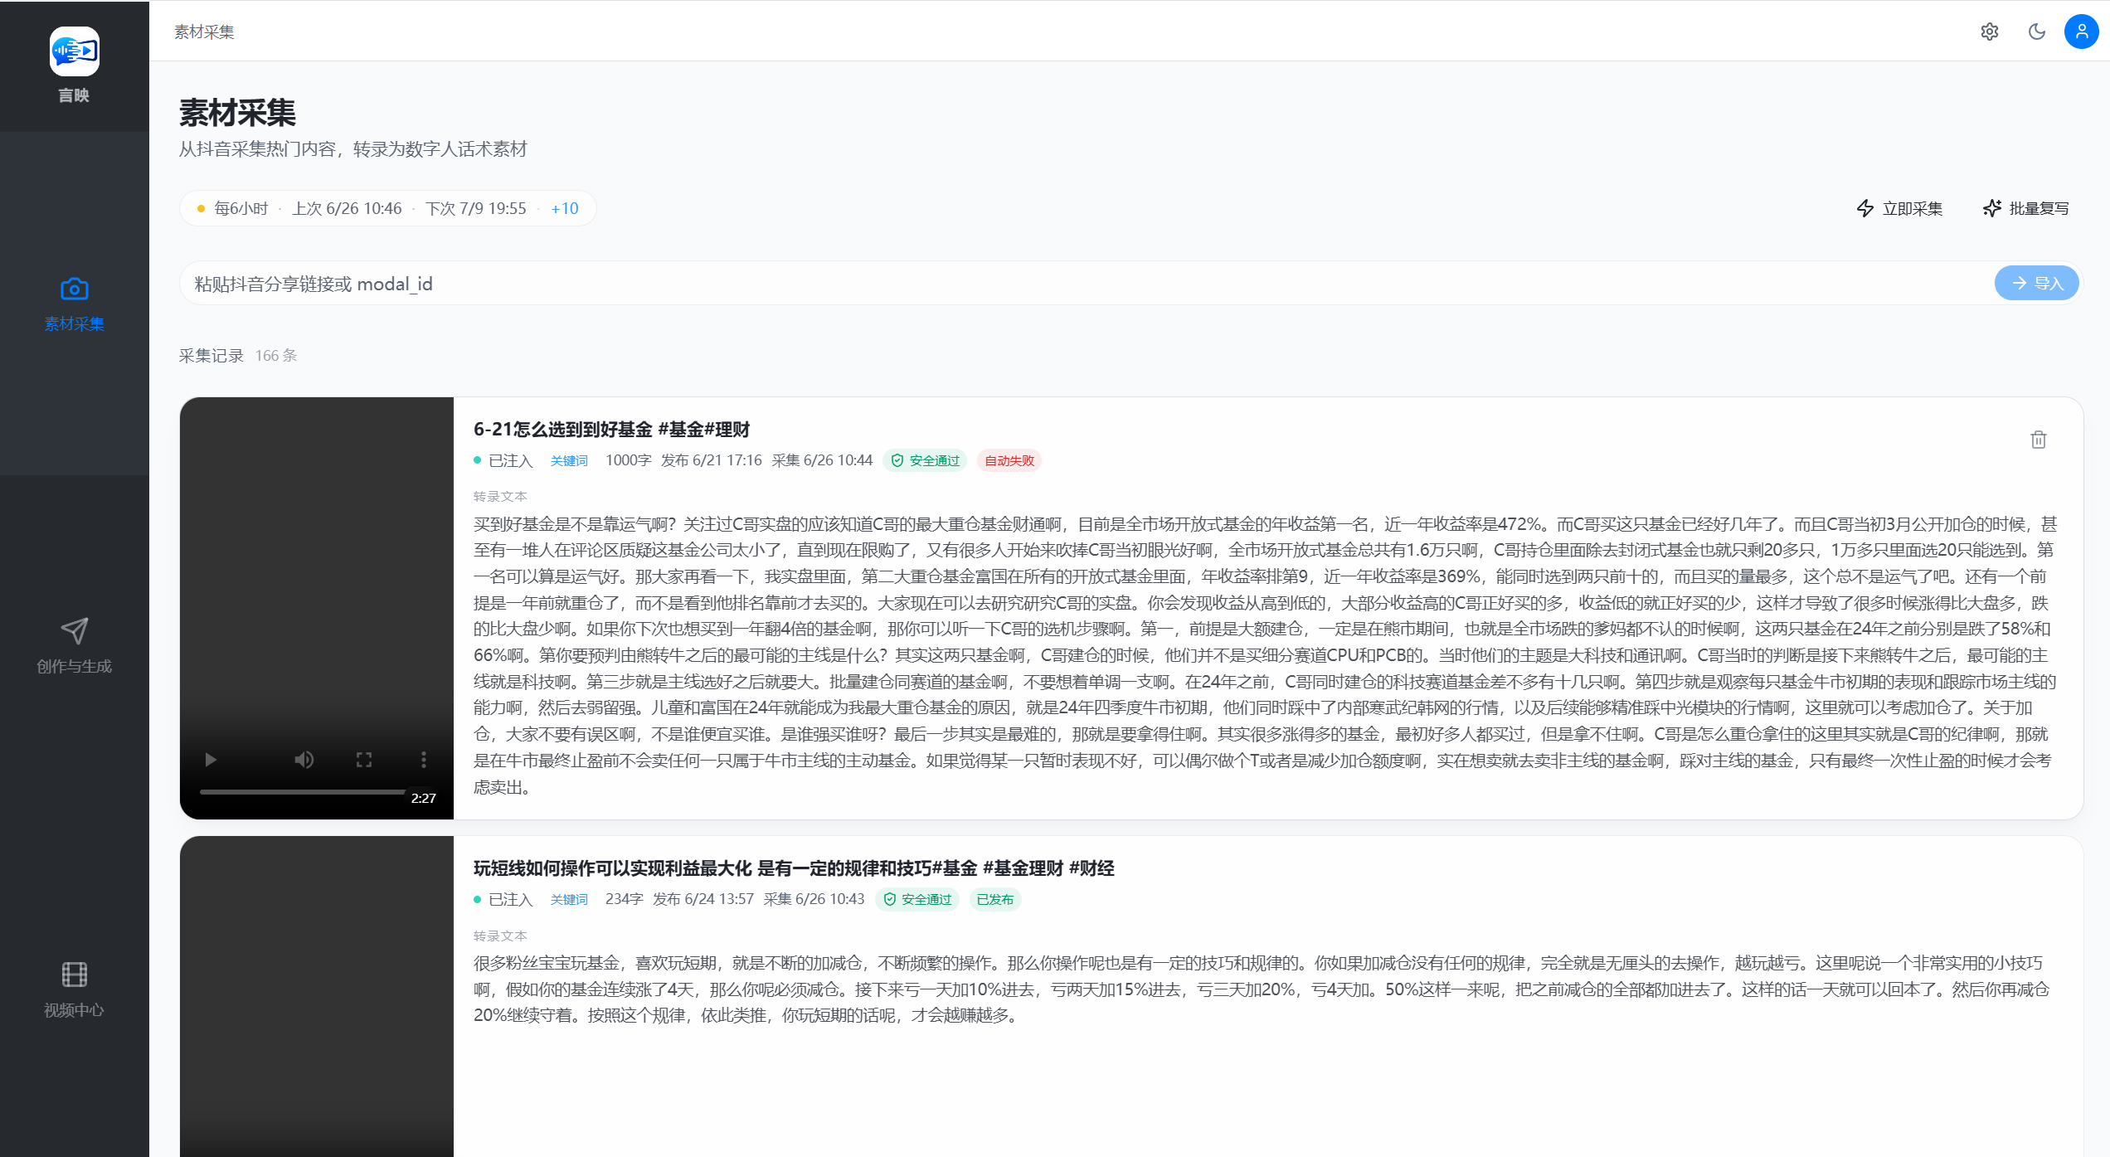Click 发布 6/24 13:57 timestamp
This screenshot has width=2110, height=1157.
tap(703, 899)
